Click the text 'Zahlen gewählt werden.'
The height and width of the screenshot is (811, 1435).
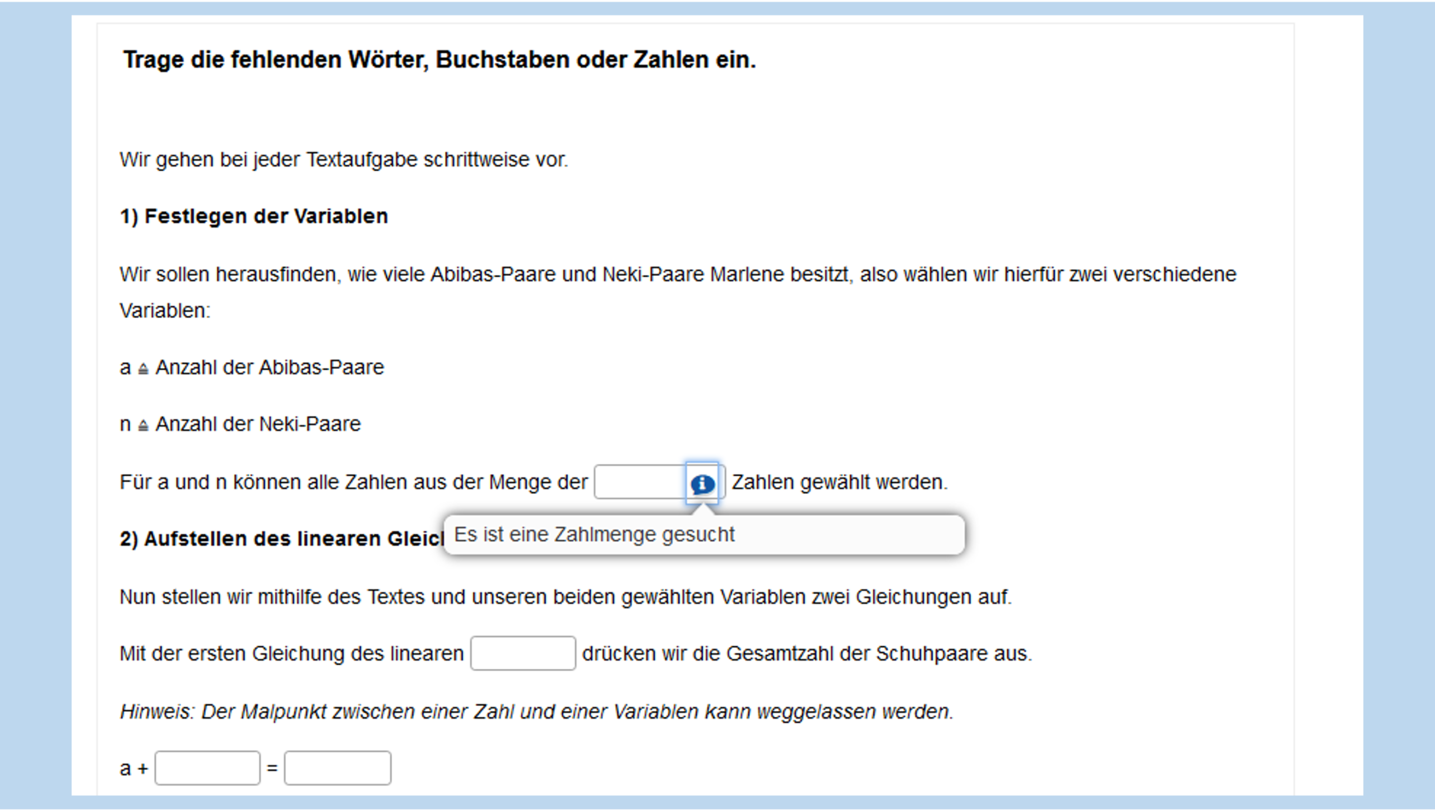pos(839,482)
